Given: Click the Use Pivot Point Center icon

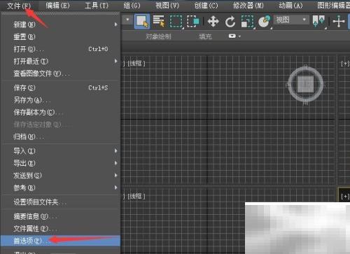Looking at the screenshot, I should (318, 22).
